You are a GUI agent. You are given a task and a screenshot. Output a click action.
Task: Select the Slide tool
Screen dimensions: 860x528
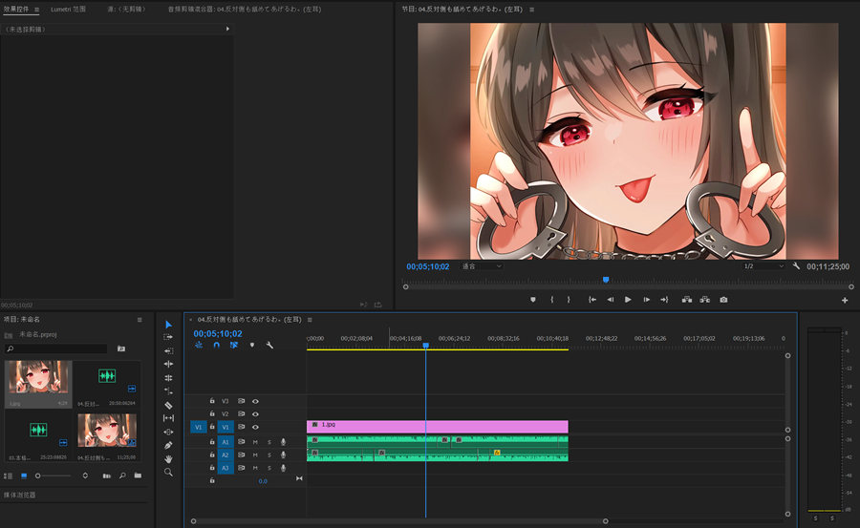pos(168,433)
